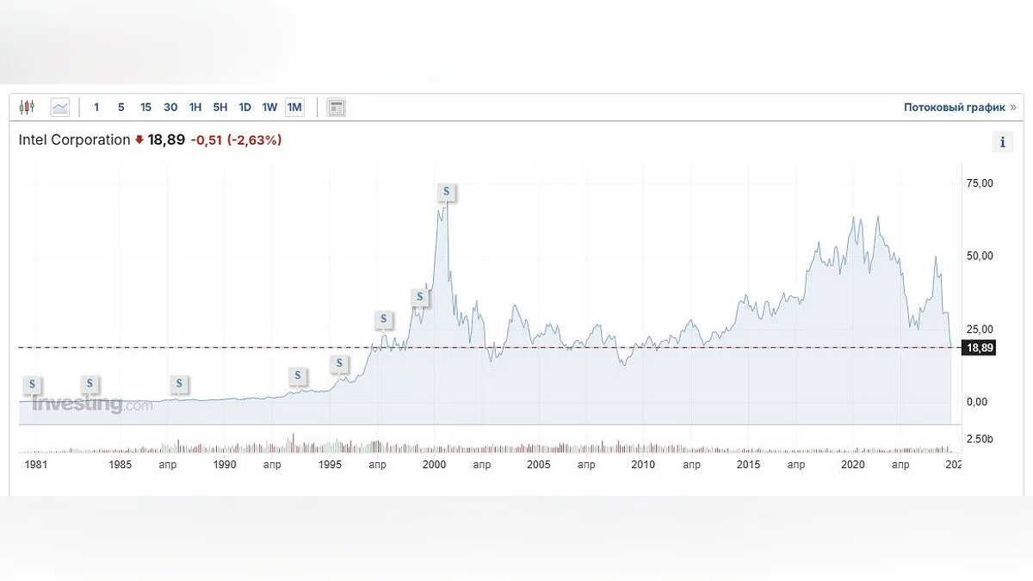The image size is (1033, 581).
Task: Click the info icon at chart right
Action: [1002, 143]
